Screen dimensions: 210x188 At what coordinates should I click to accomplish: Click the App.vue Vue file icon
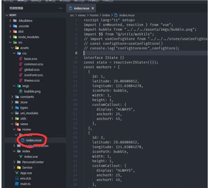point(17,173)
